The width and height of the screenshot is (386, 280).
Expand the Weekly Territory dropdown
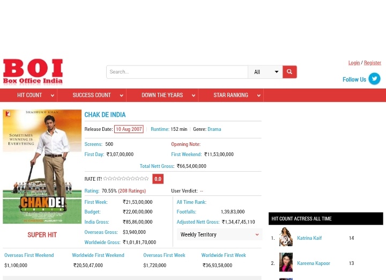pos(219,234)
